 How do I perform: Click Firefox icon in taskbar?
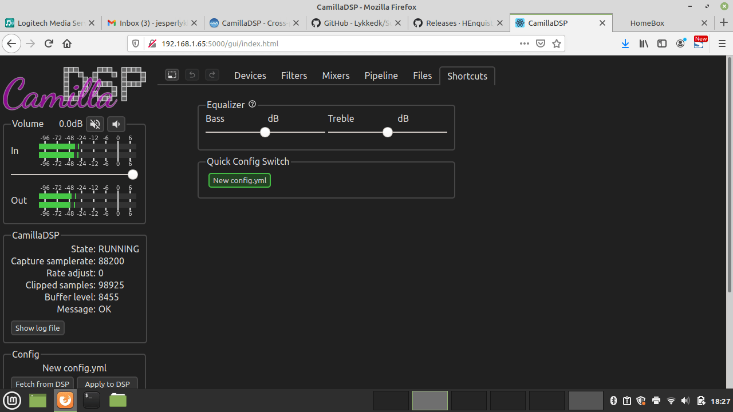pyautogui.click(x=65, y=400)
